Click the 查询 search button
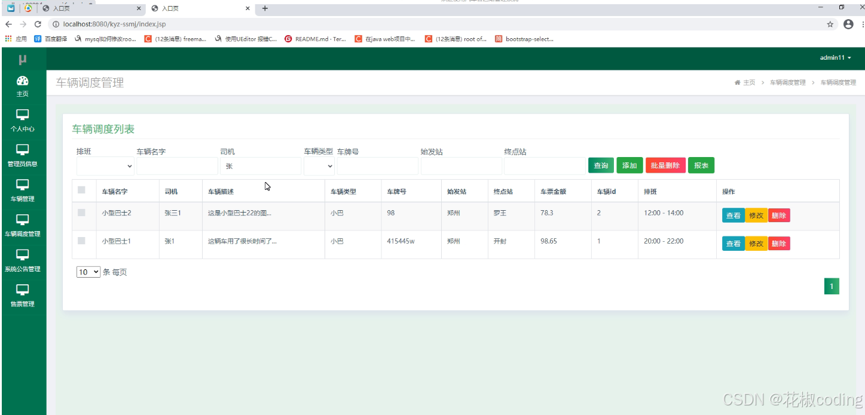Screen dimensions: 865x415 tap(601, 165)
